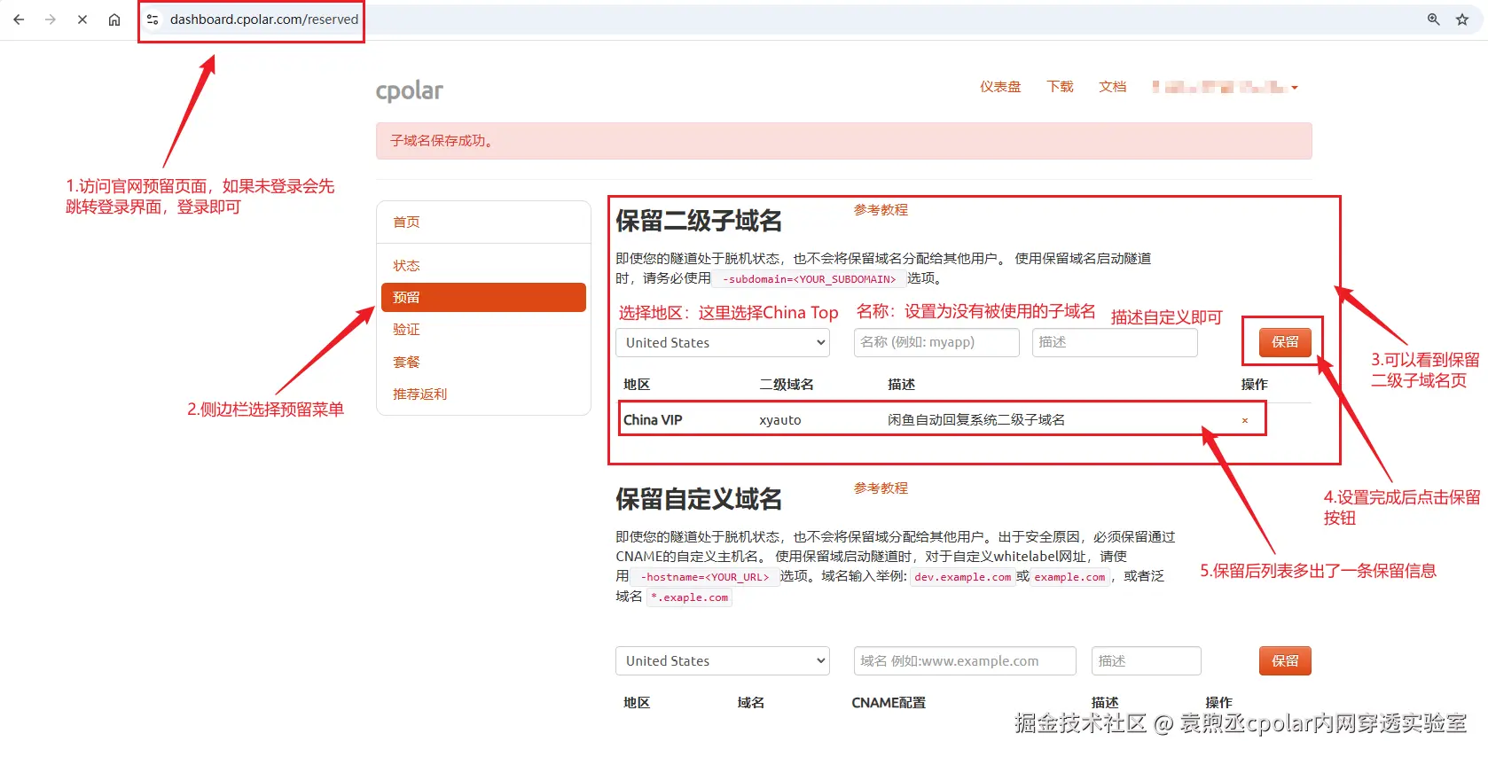Stop page loading with the X icon

click(82, 20)
